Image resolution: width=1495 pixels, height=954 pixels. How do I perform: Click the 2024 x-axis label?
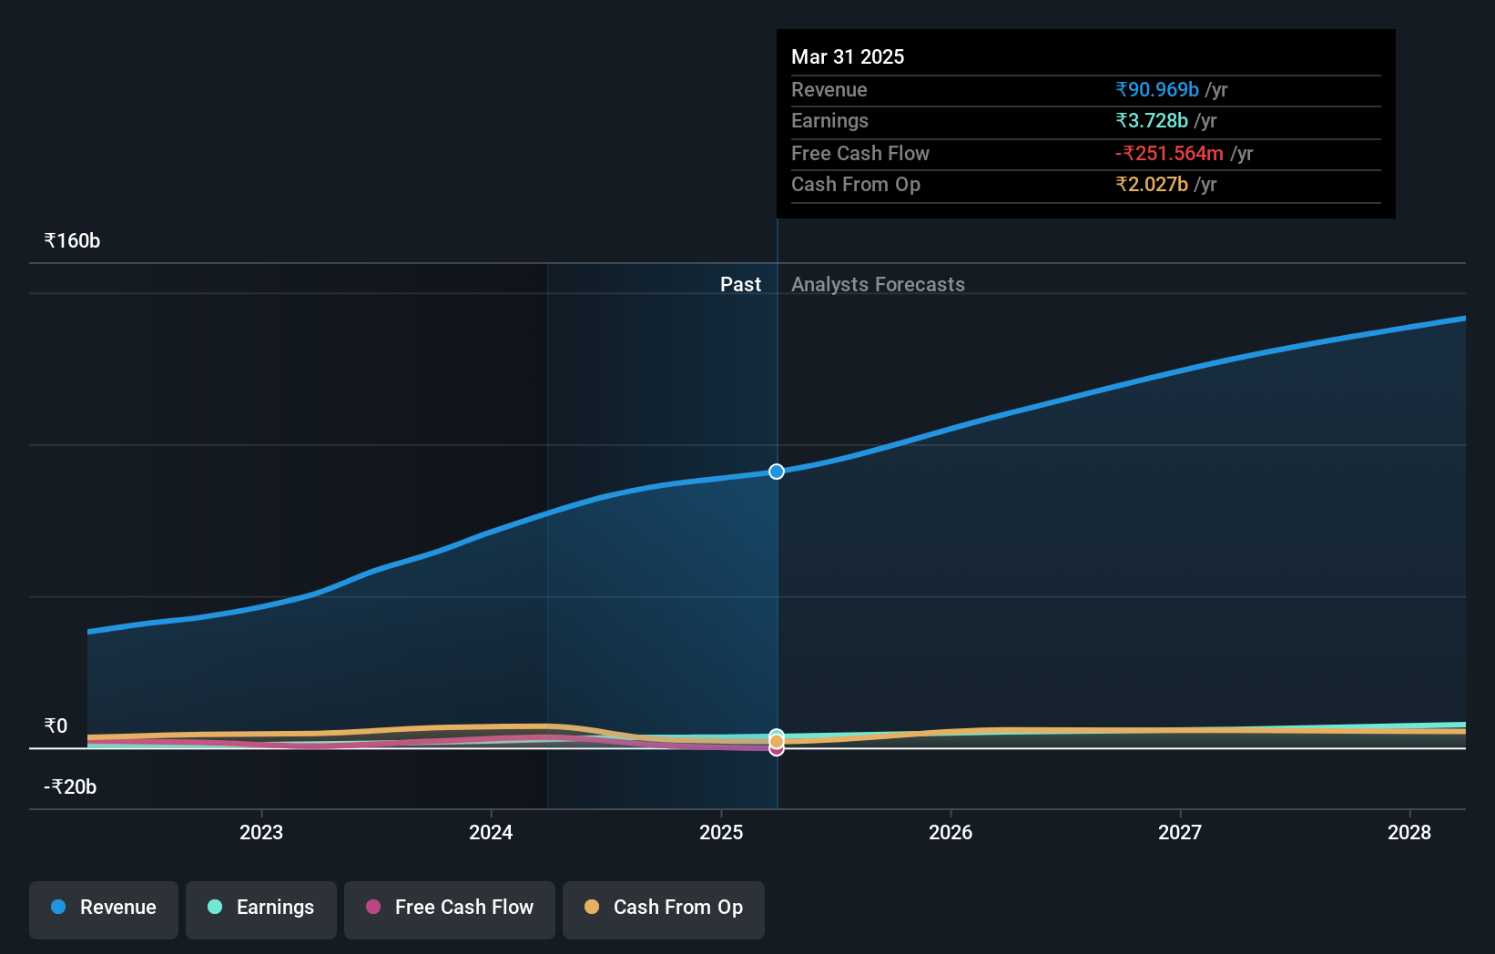491,832
